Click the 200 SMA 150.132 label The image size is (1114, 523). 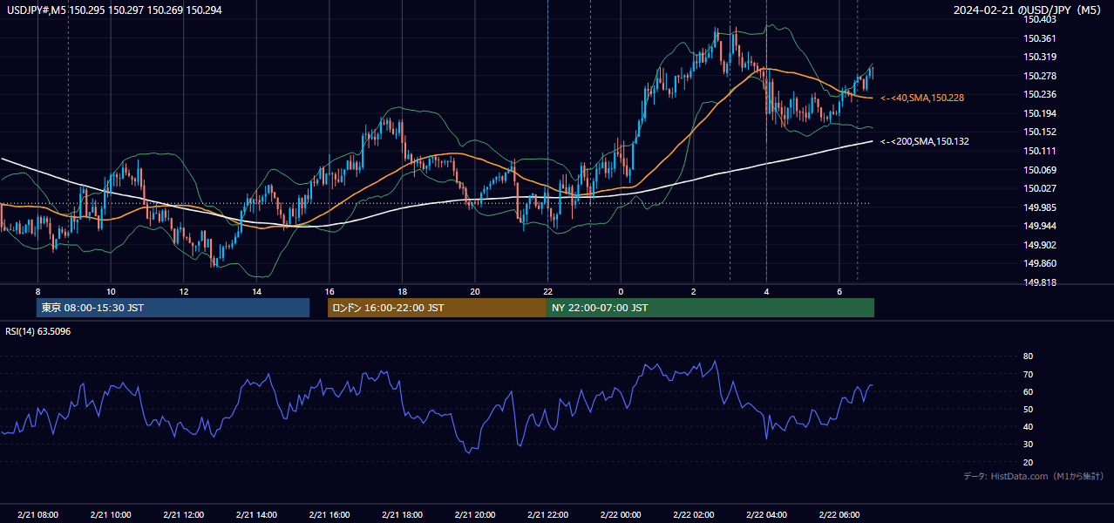[x=925, y=141]
